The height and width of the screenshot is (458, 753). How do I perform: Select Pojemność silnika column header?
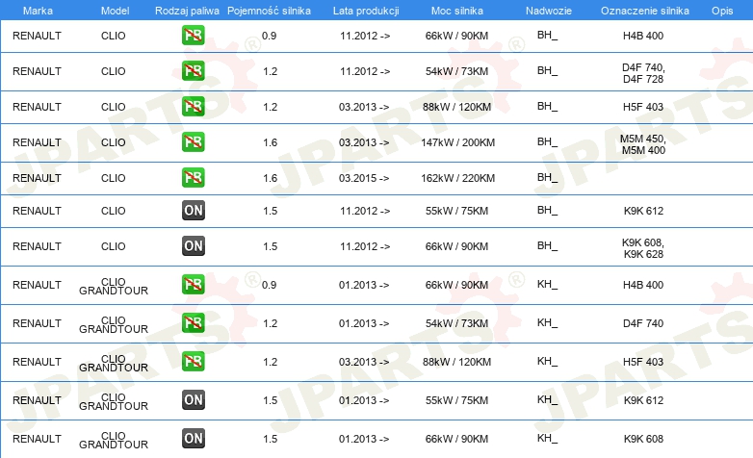[x=269, y=11]
